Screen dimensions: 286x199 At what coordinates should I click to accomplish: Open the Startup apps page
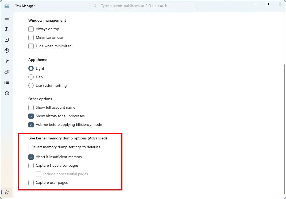click(x=6, y=61)
